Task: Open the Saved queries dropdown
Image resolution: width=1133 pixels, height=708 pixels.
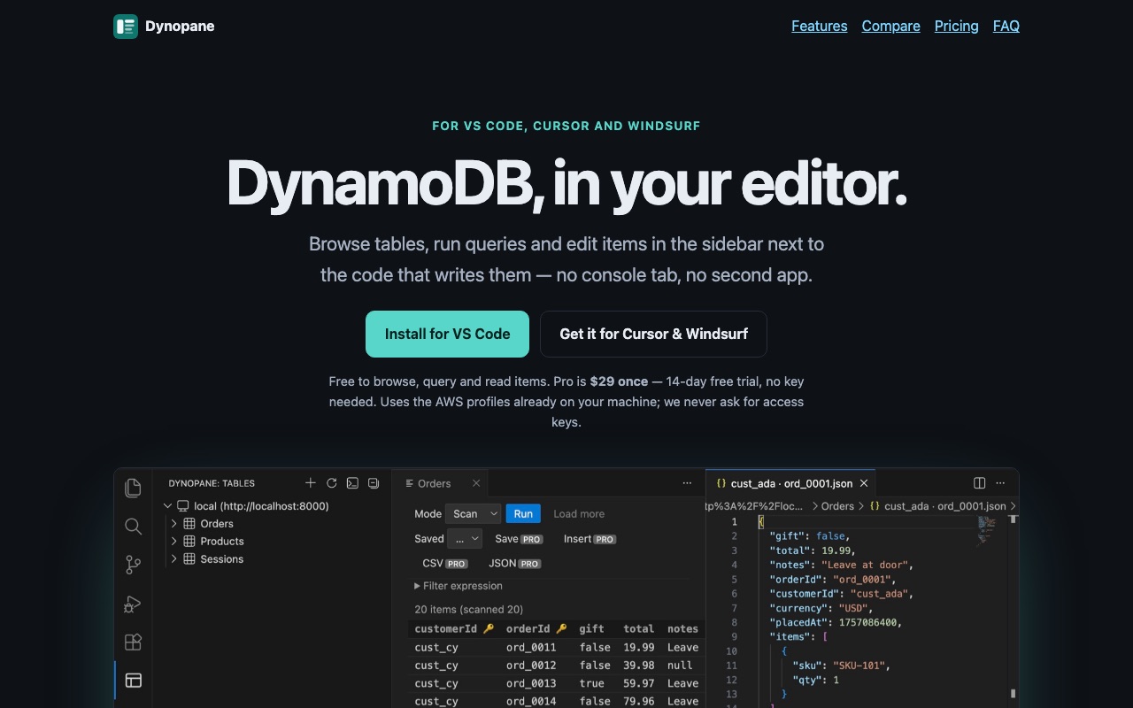Action: (x=465, y=539)
